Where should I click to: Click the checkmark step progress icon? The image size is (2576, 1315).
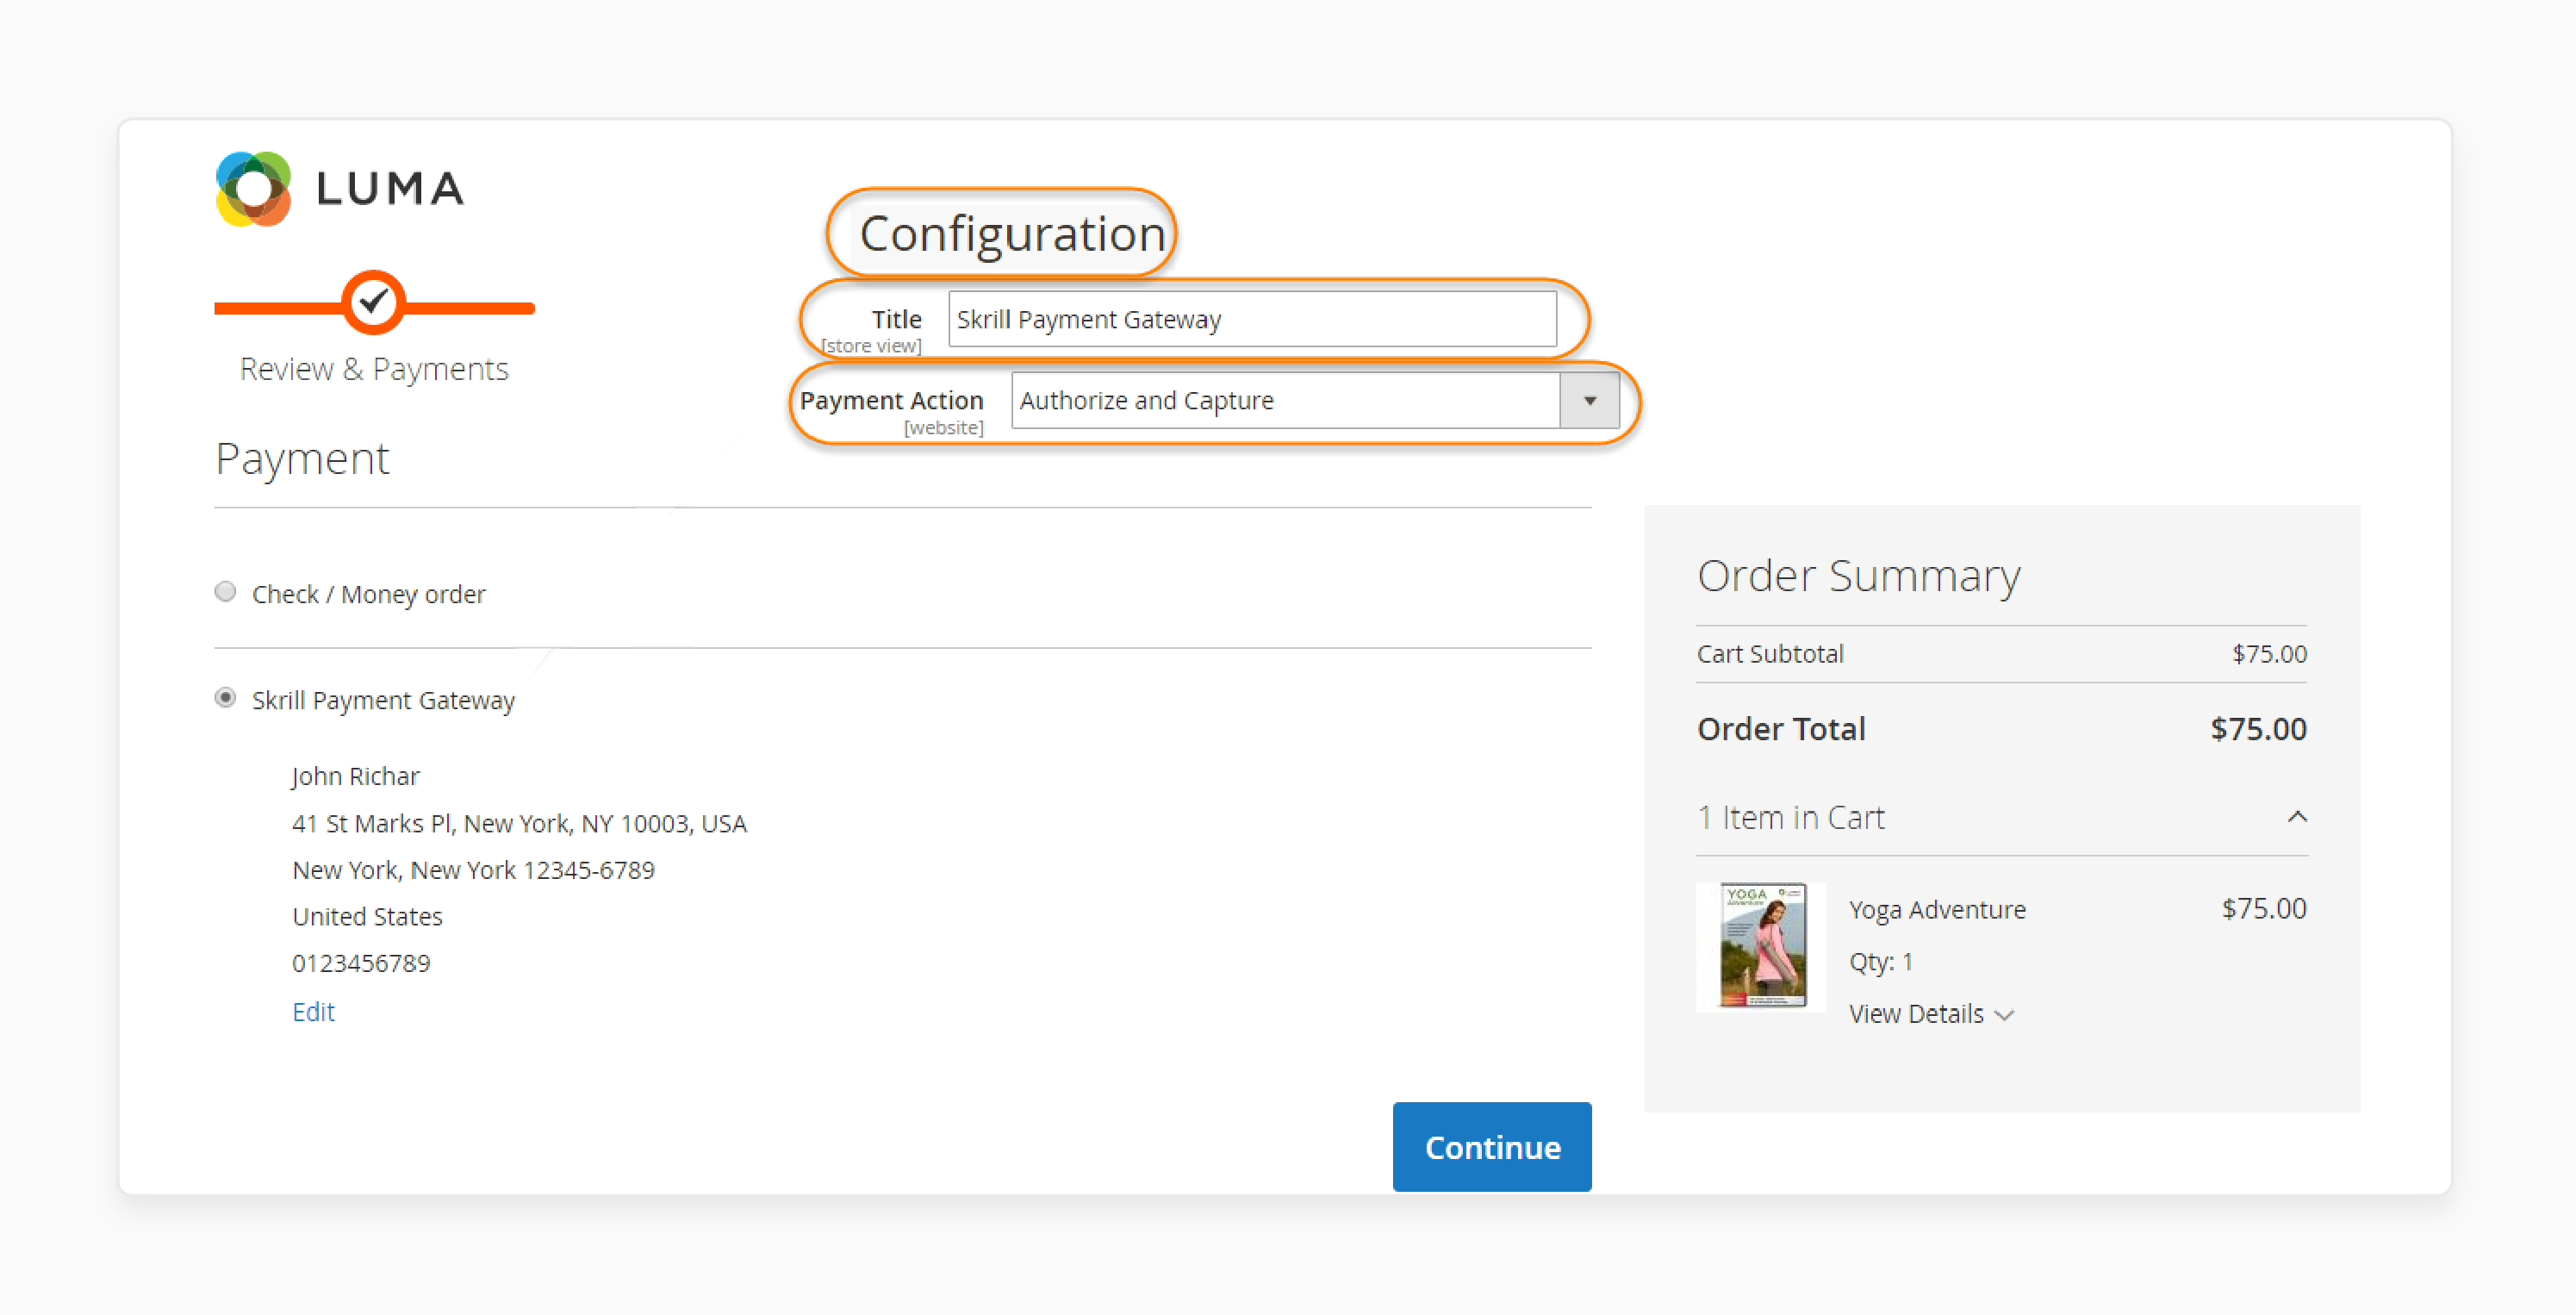click(x=373, y=301)
